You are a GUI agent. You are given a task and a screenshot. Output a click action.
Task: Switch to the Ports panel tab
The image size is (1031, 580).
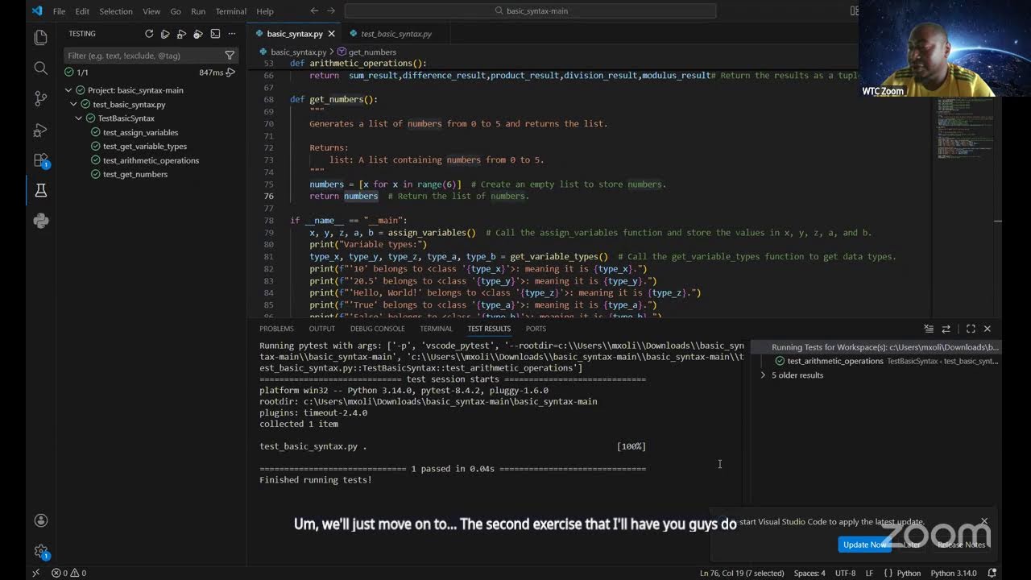536,329
